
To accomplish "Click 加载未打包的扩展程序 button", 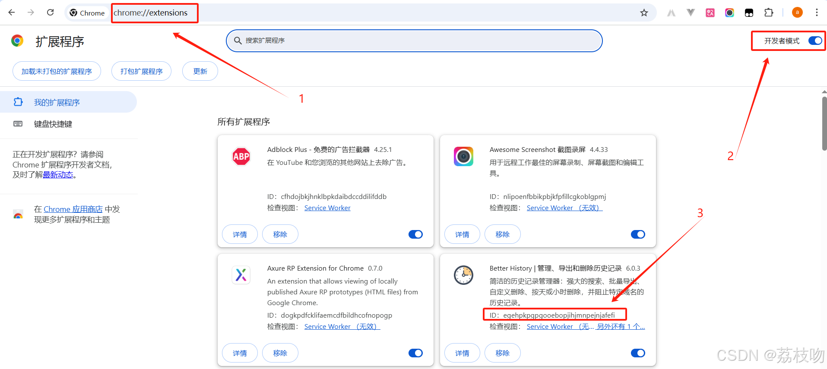I will (57, 71).
